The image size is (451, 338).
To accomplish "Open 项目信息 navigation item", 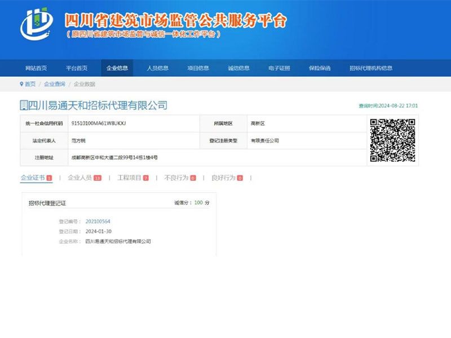I will click(x=198, y=68).
